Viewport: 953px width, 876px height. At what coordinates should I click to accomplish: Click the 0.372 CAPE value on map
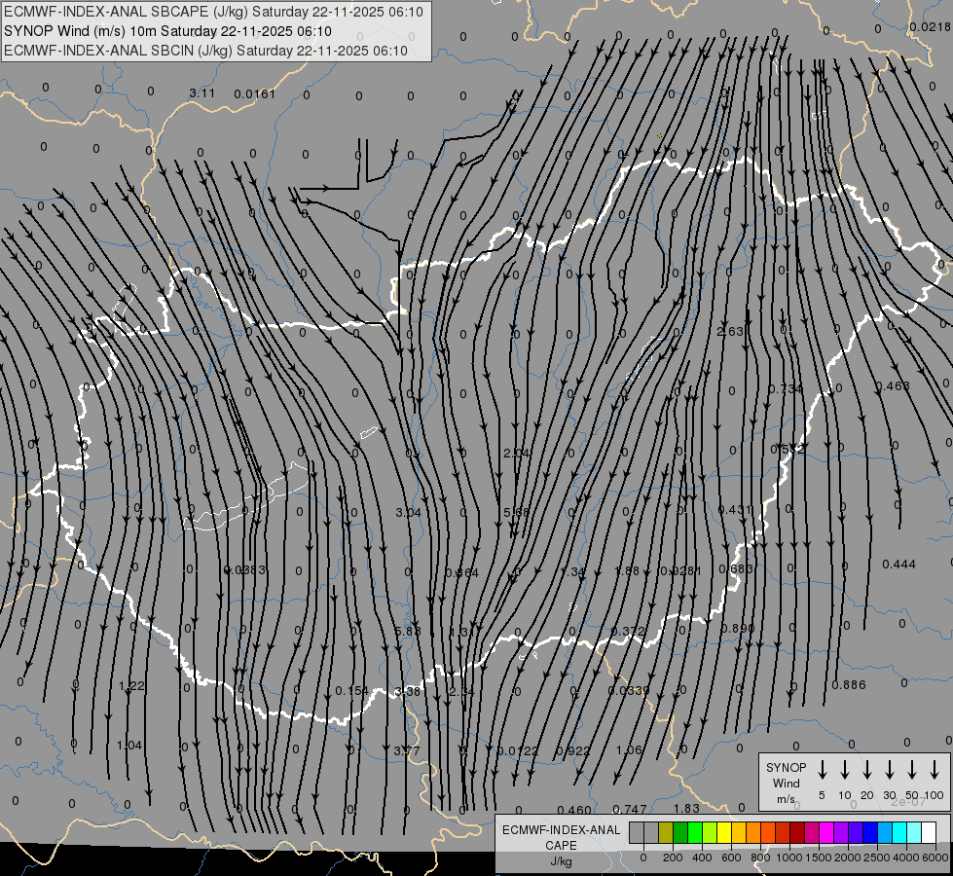(x=628, y=631)
